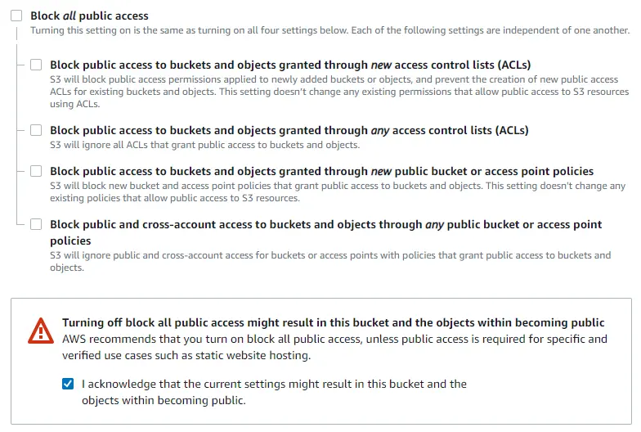The width and height of the screenshot is (641, 432).
Task: Check the box blocking any ACL access
Action: [36, 130]
